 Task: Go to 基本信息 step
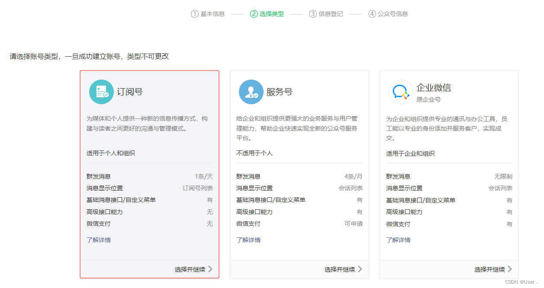[212, 14]
